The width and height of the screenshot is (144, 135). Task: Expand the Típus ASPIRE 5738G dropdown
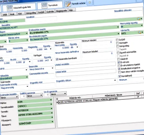[52, 113]
